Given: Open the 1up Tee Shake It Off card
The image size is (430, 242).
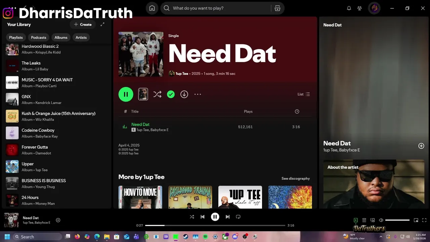Looking at the screenshot, I should coord(240,197).
